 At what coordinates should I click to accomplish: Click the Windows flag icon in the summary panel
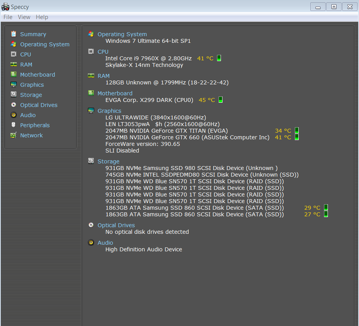pyautogui.click(x=91, y=34)
